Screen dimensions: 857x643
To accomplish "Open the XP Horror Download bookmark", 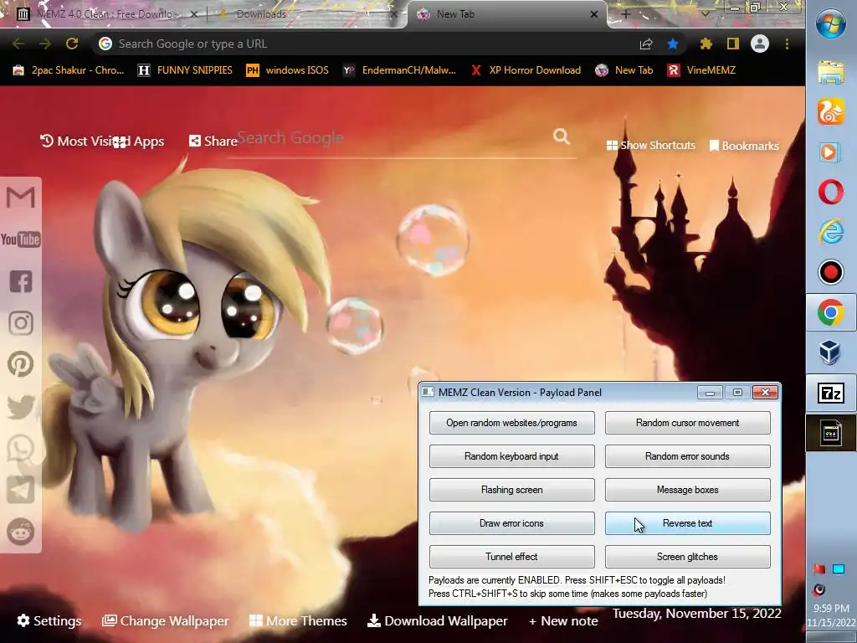I will (x=526, y=70).
